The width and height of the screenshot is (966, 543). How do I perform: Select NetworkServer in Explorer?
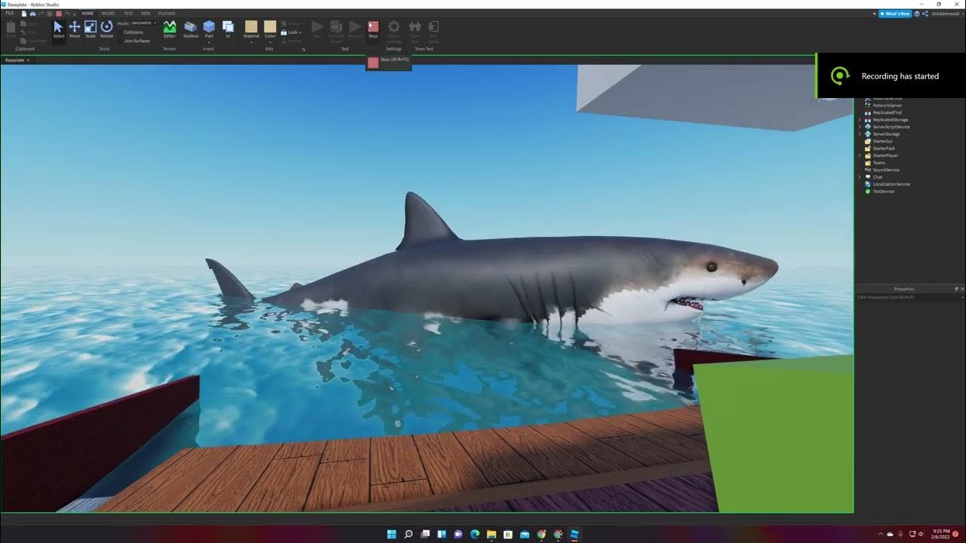(888, 106)
